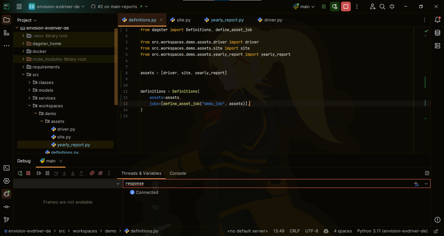Click Stop square in Debug panel toolbar
Viewport: 444px width, 236px height.
pos(28,173)
